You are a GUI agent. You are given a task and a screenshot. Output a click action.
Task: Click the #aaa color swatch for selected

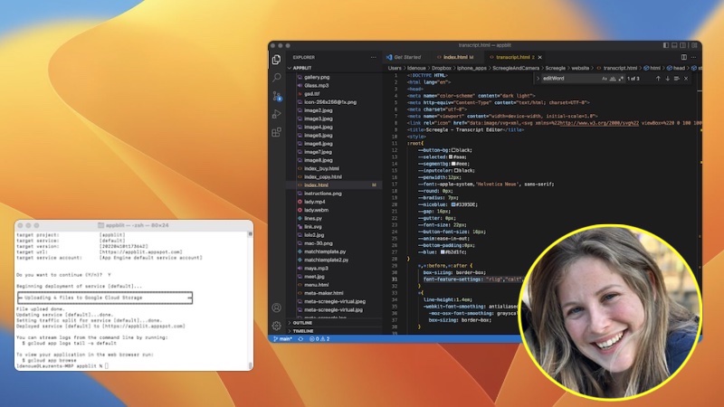coord(451,156)
